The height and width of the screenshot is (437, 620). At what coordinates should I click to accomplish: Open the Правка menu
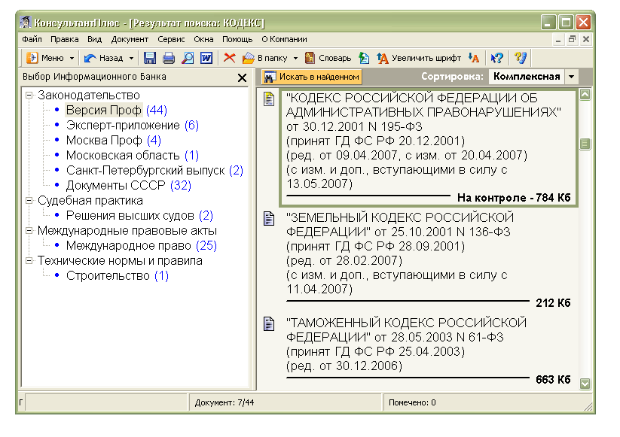pos(65,39)
